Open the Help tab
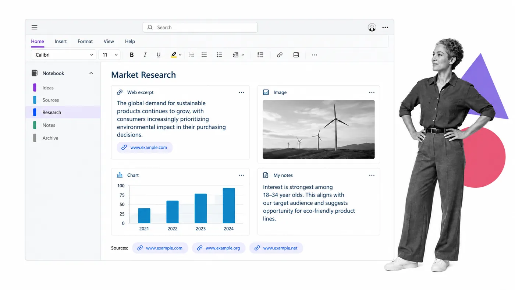The width and height of the screenshot is (515, 290). click(130, 42)
